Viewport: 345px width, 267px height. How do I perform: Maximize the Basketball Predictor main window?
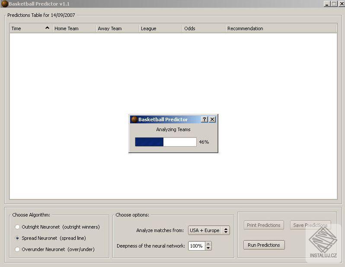334,4
